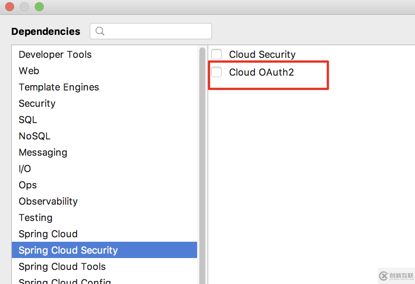Select the Messaging category
Image resolution: width=415 pixels, height=284 pixels.
43,152
